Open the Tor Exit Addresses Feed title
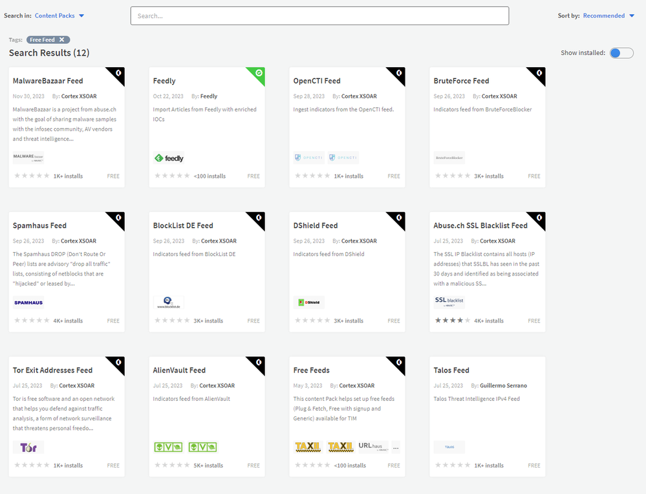646x494 pixels. click(x=53, y=370)
